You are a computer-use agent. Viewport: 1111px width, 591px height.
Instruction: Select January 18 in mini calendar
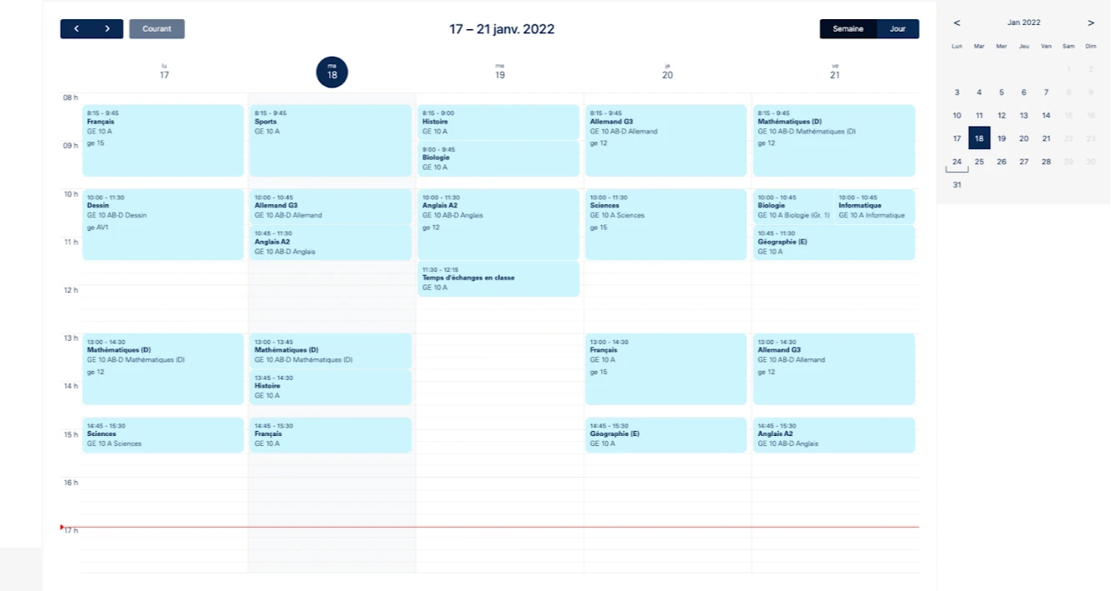(x=979, y=138)
